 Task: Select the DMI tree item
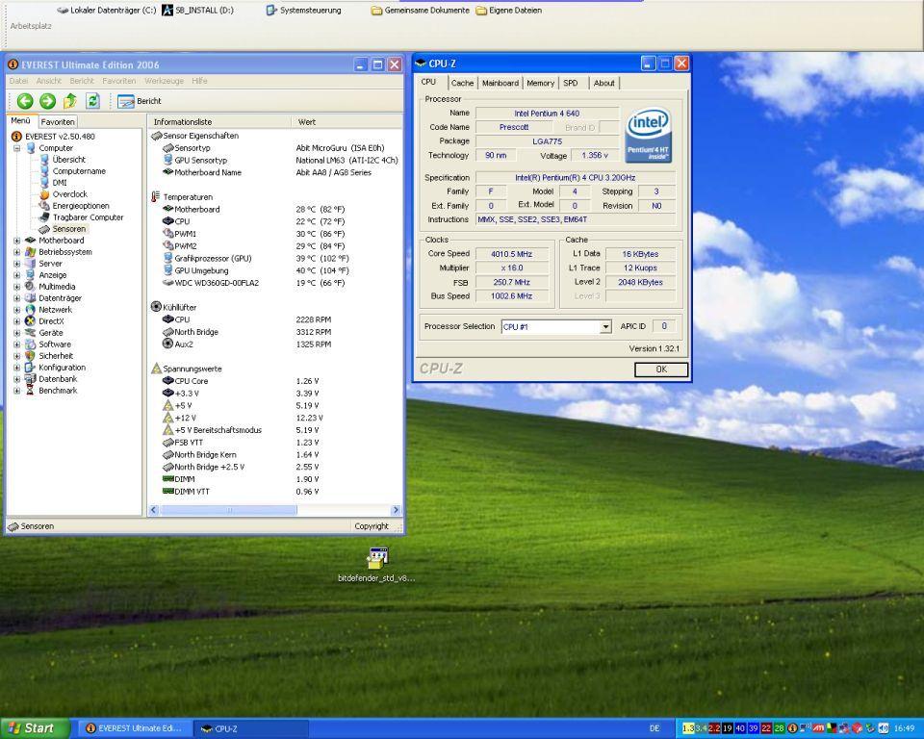[x=60, y=183]
